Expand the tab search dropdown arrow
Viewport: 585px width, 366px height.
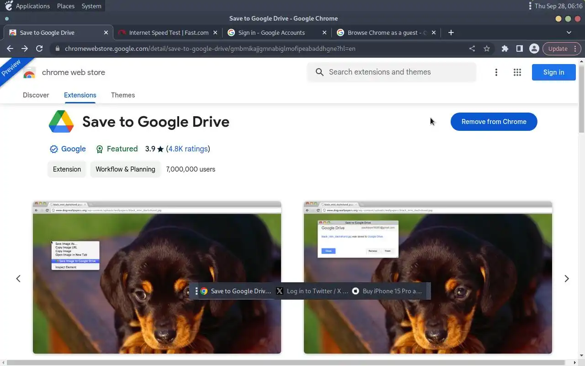[569, 32]
